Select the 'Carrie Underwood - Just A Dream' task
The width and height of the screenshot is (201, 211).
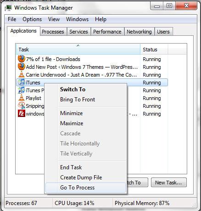click(x=81, y=75)
